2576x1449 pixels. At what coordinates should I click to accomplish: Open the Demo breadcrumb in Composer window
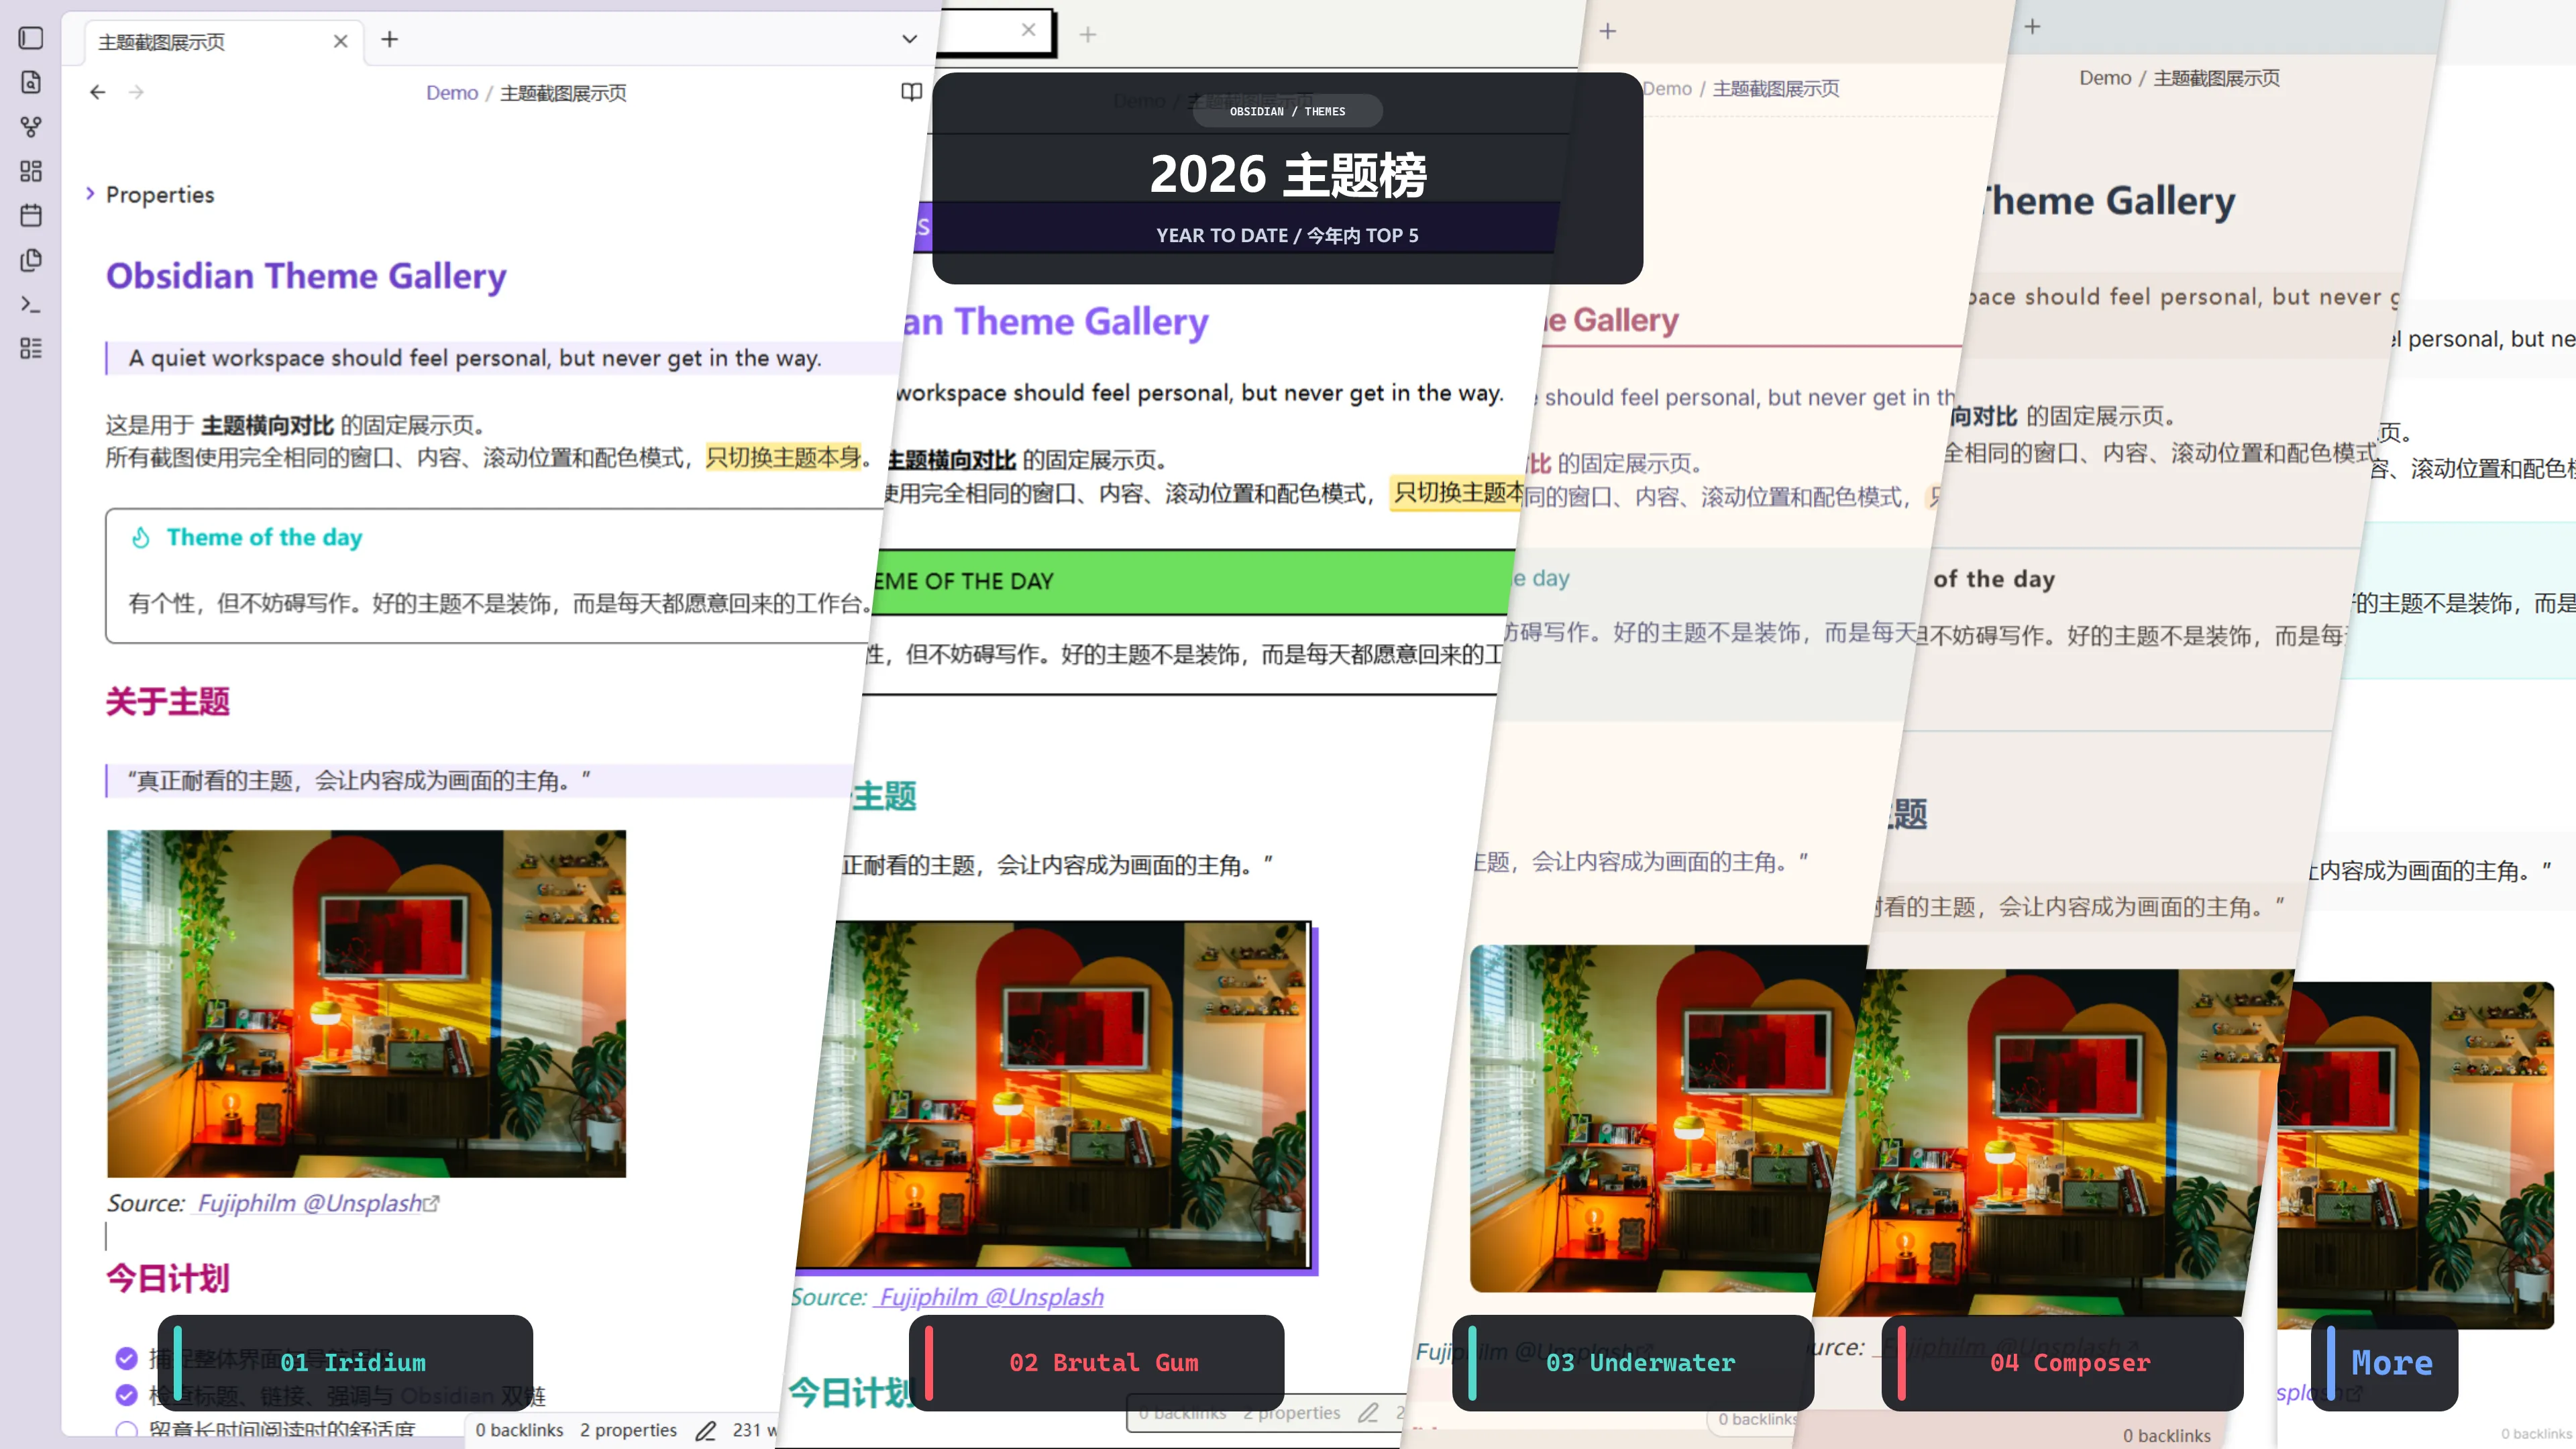(x=2105, y=78)
